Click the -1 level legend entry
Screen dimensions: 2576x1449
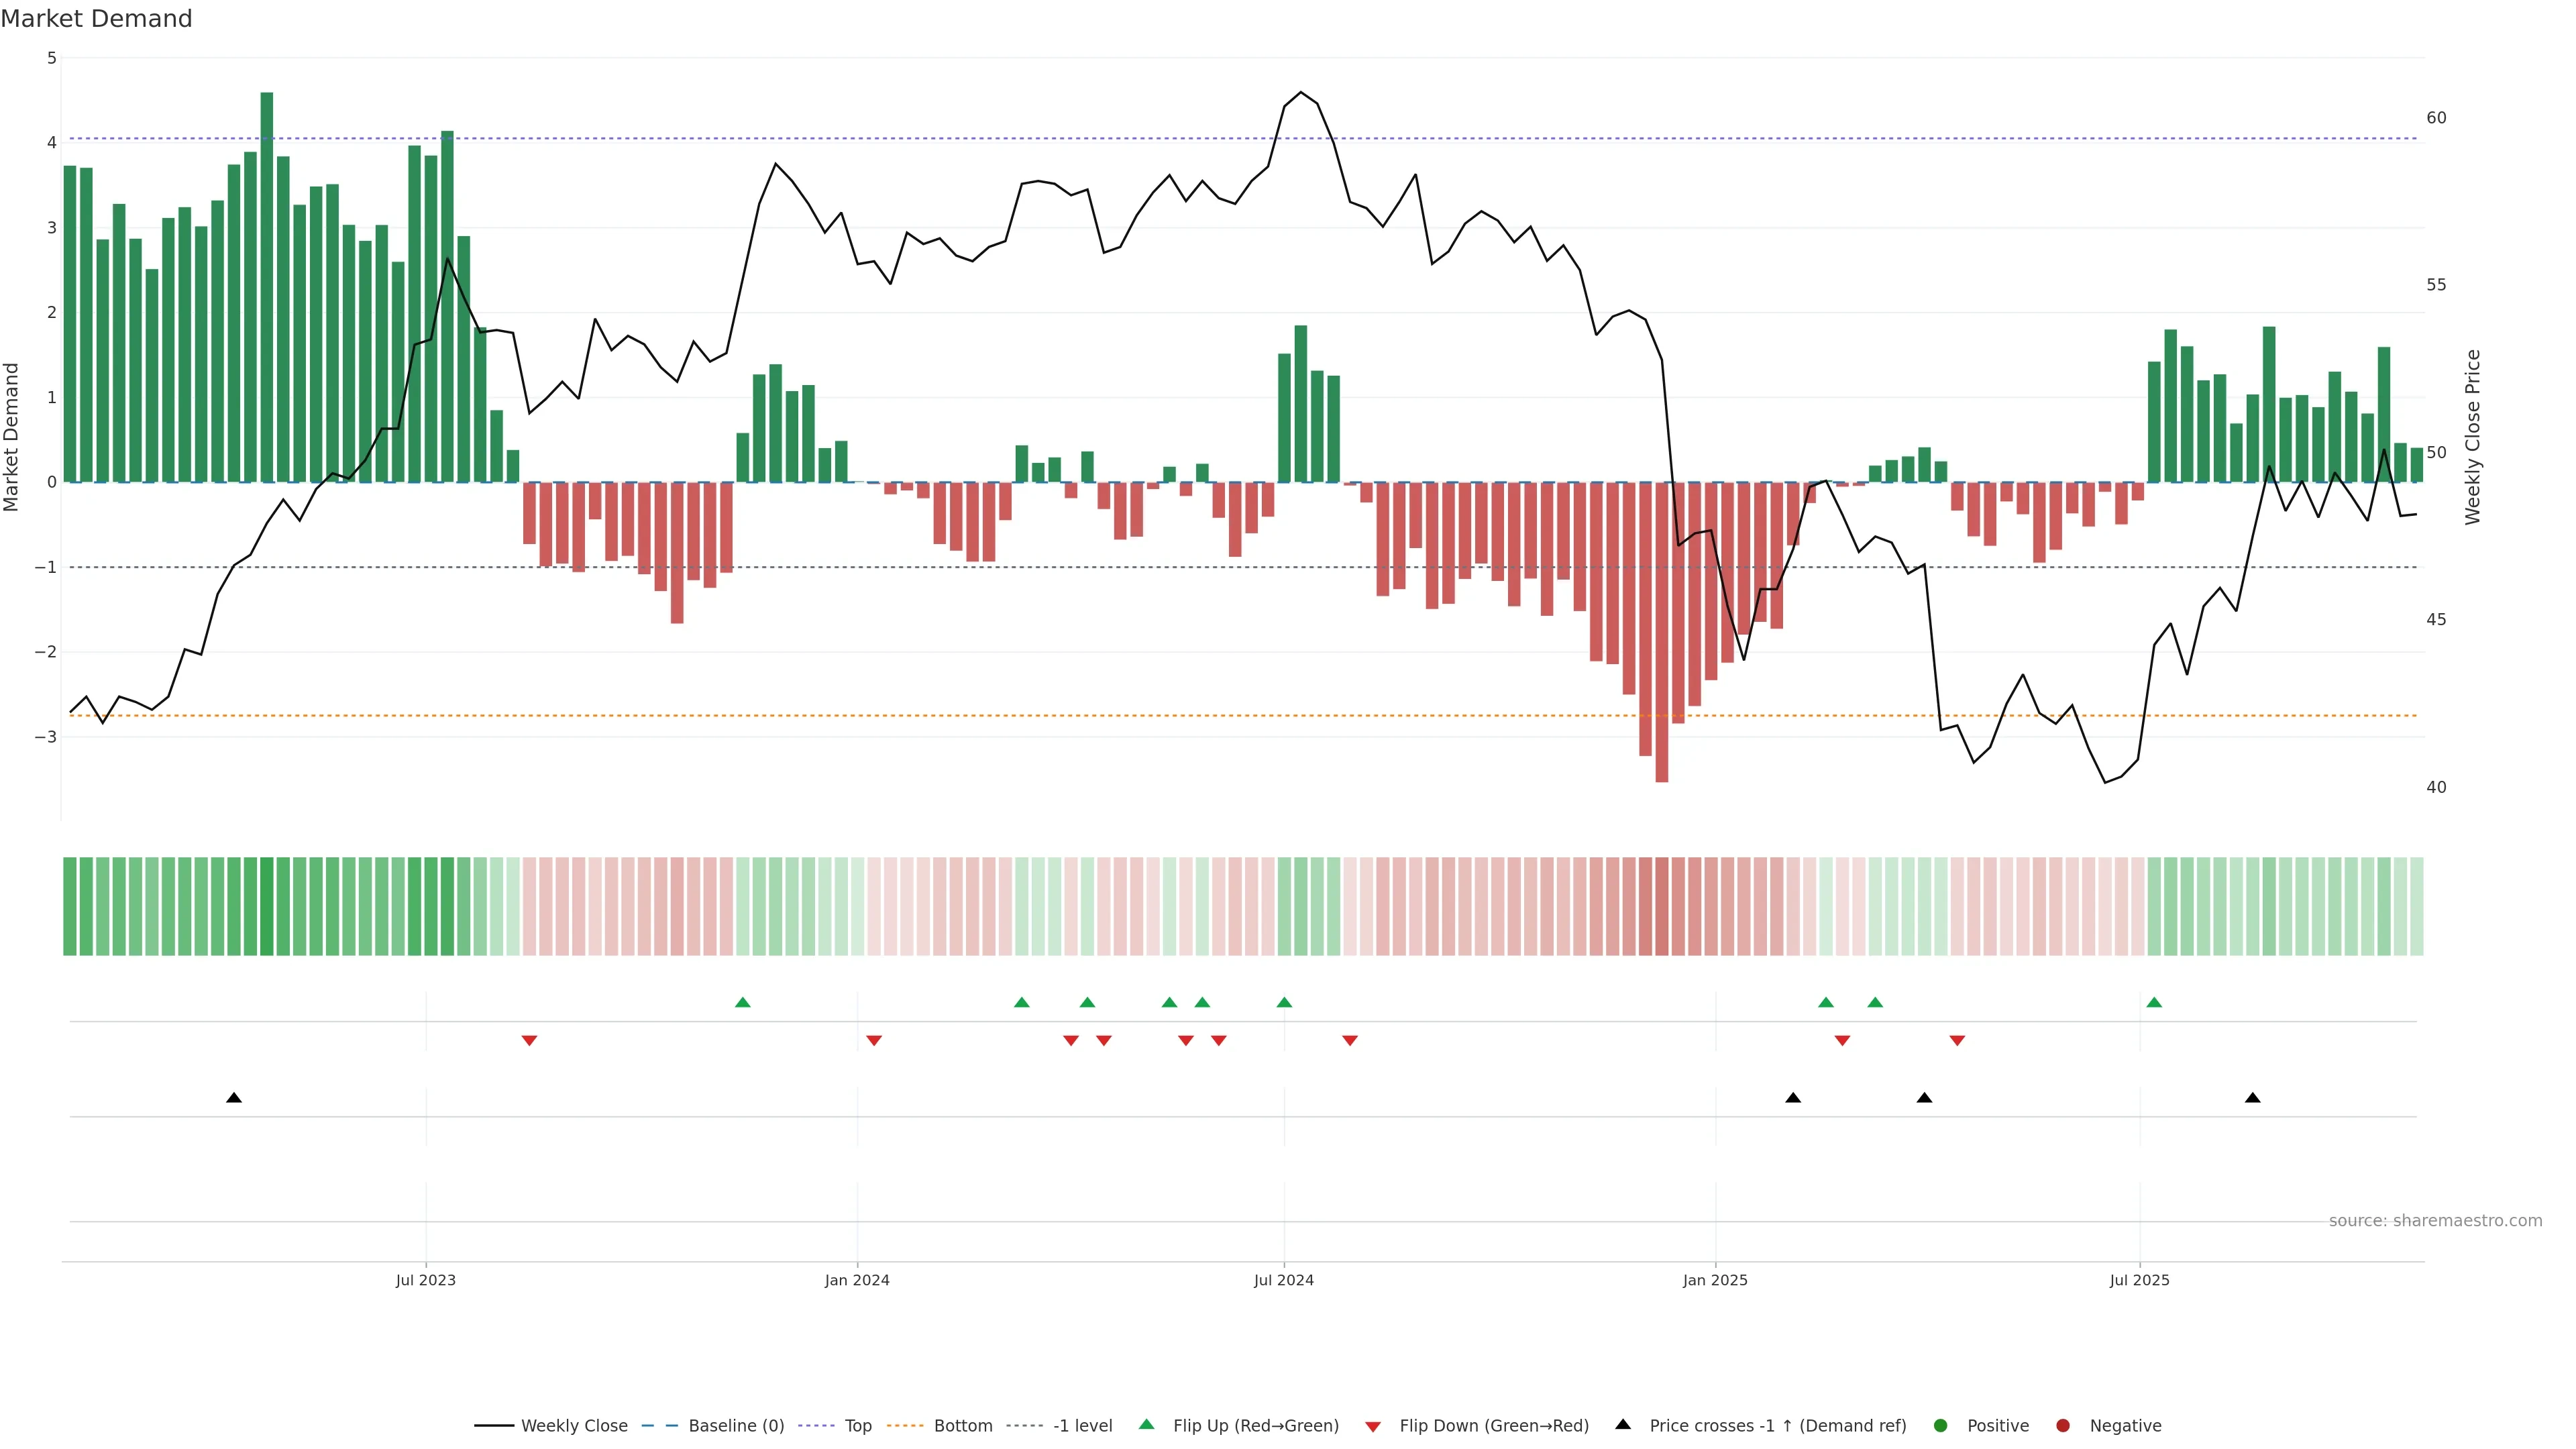1082,1425
